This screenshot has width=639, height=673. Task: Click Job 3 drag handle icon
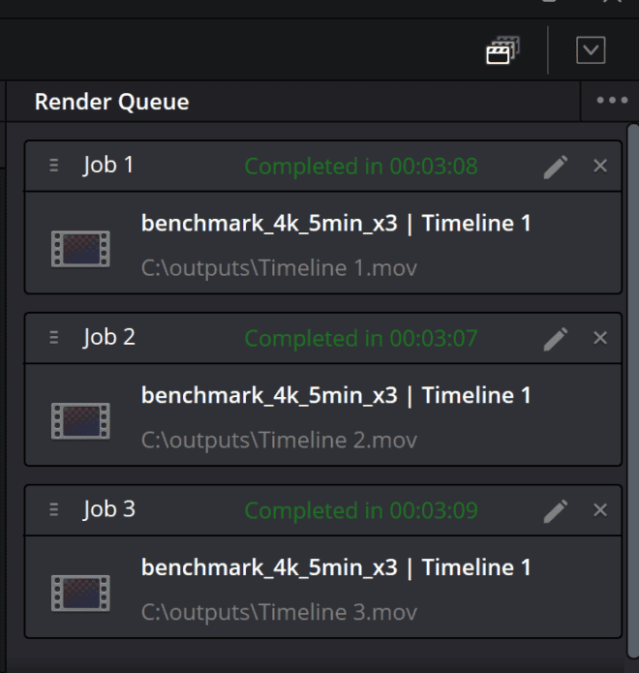tap(54, 510)
